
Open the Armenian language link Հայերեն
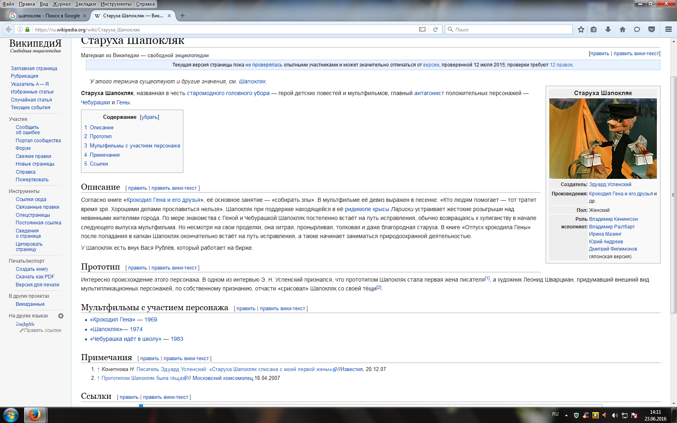(25, 324)
